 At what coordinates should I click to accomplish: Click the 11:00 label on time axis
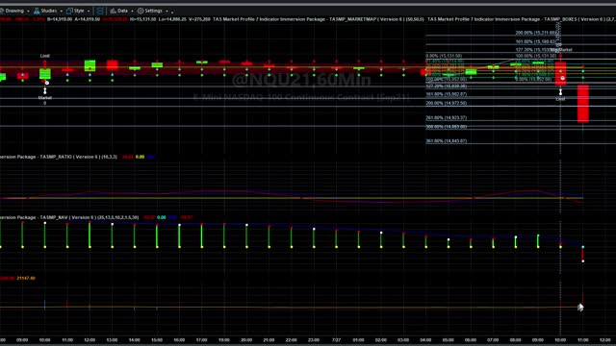[582, 339]
